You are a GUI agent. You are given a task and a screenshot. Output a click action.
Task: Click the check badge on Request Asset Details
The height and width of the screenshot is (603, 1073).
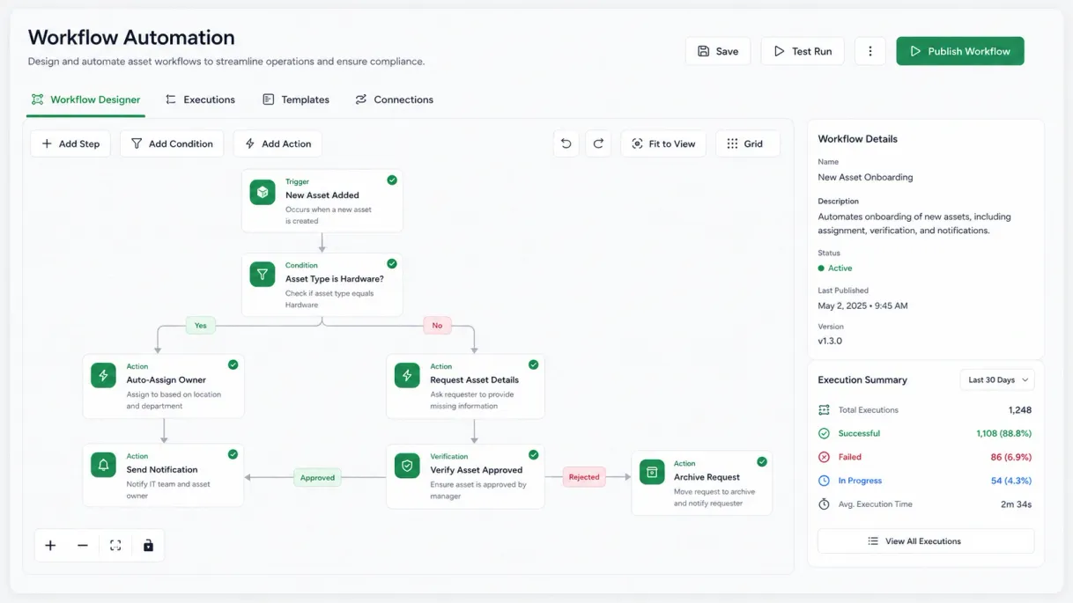[533, 364]
